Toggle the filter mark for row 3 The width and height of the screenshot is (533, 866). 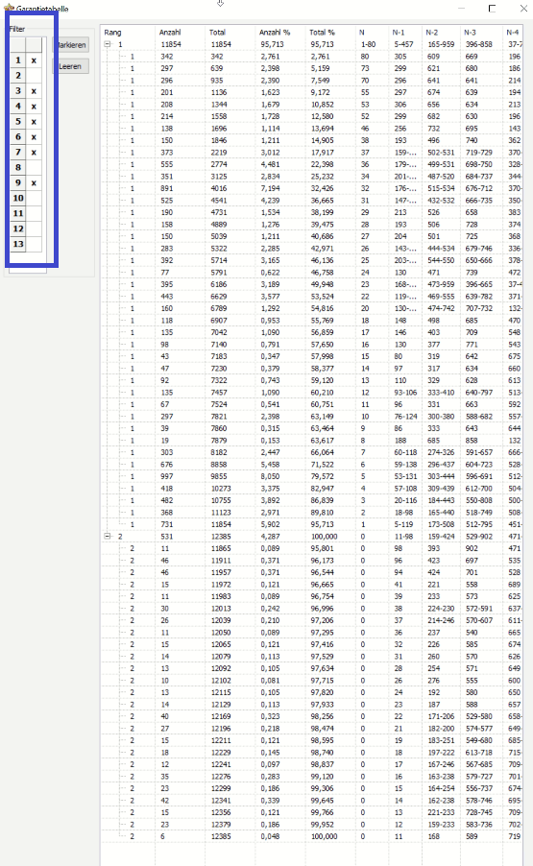click(34, 91)
